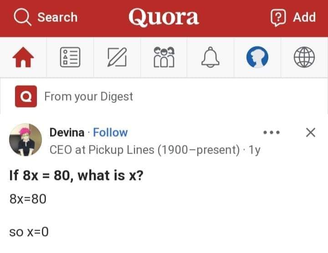Image resolution: width=328 pixels, height=253 pixels.
Task: Open the Home feed tab
Action: pos(23,58)
